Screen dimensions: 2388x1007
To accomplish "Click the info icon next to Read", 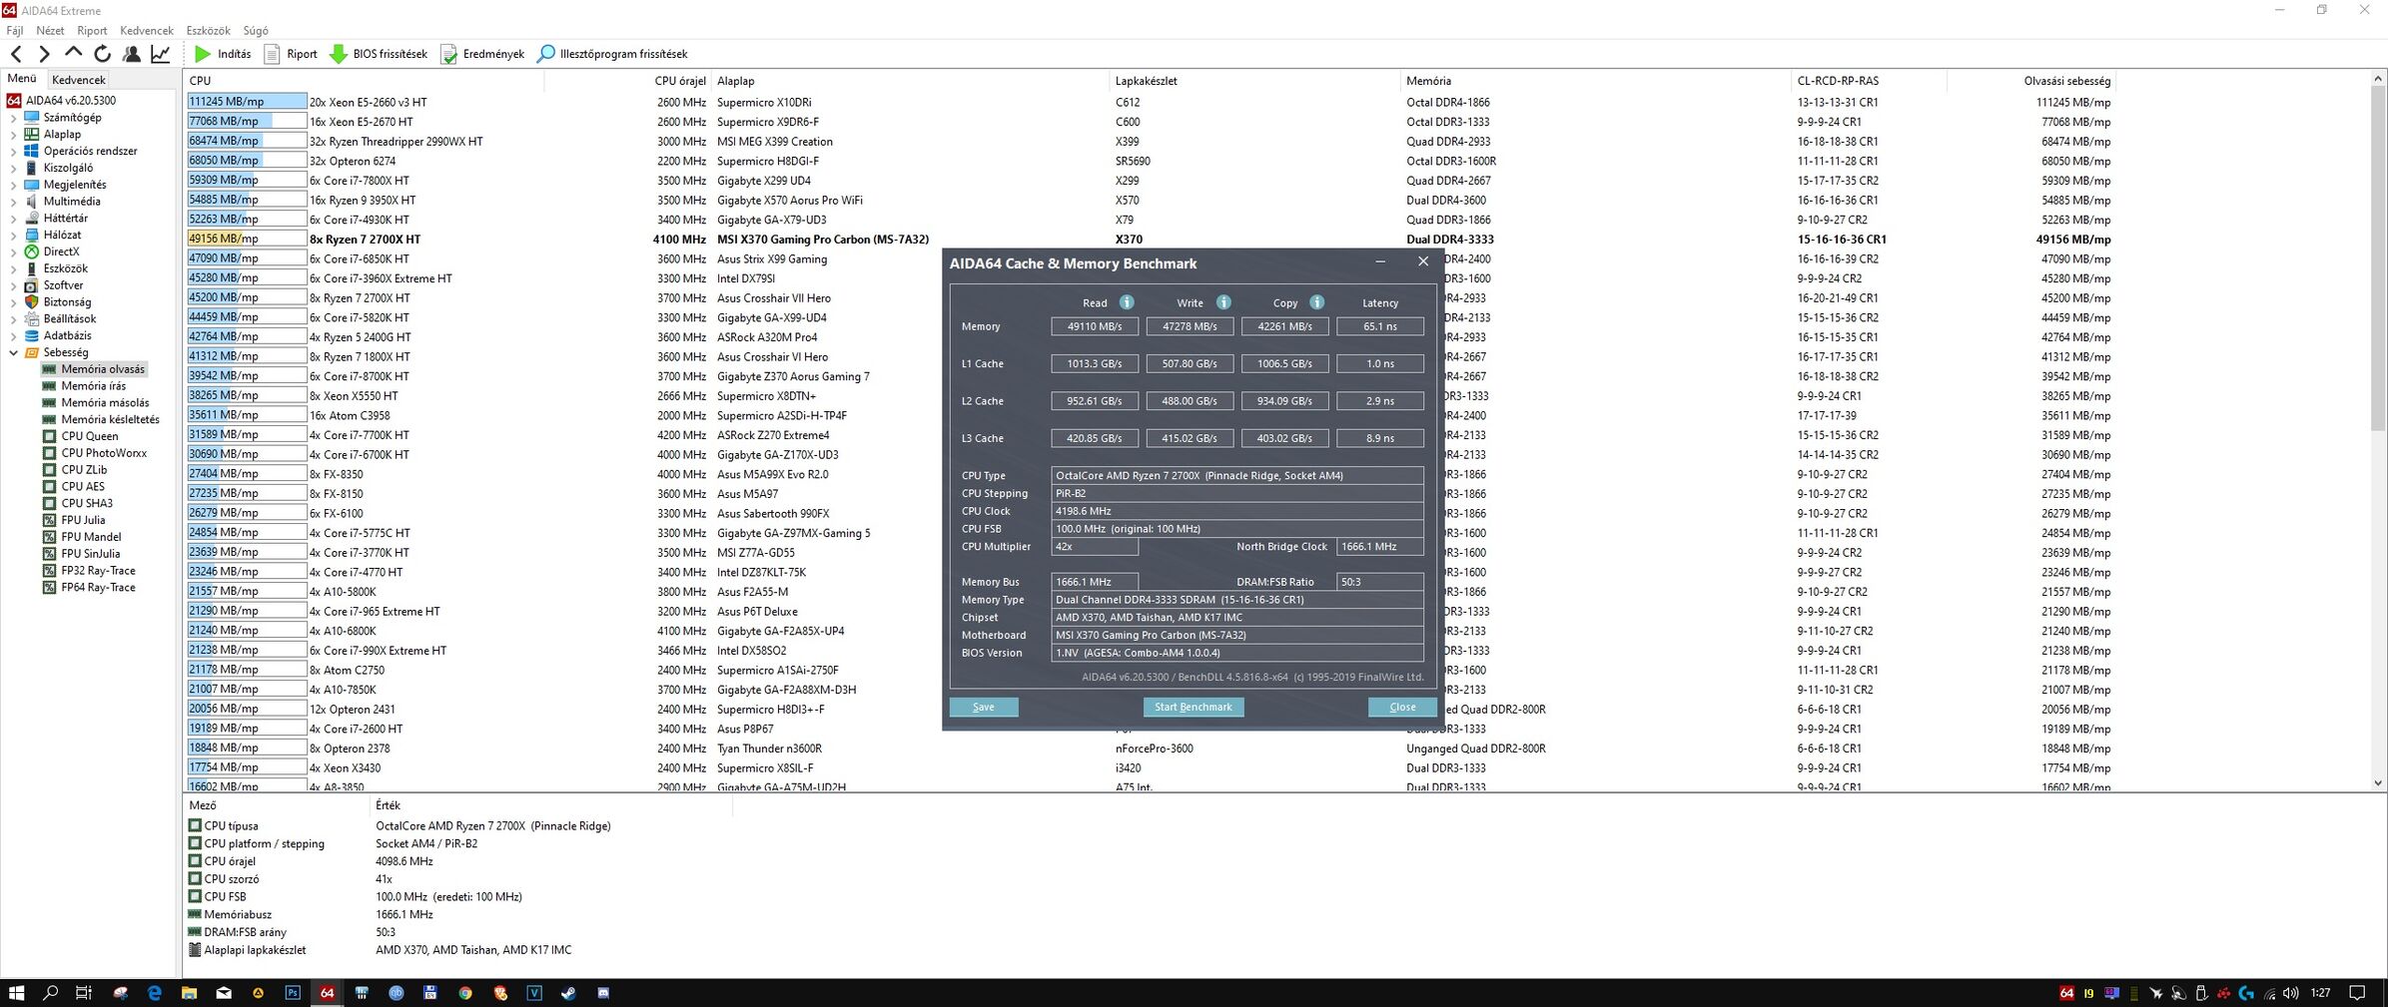I will click(x=1127, y=302).
